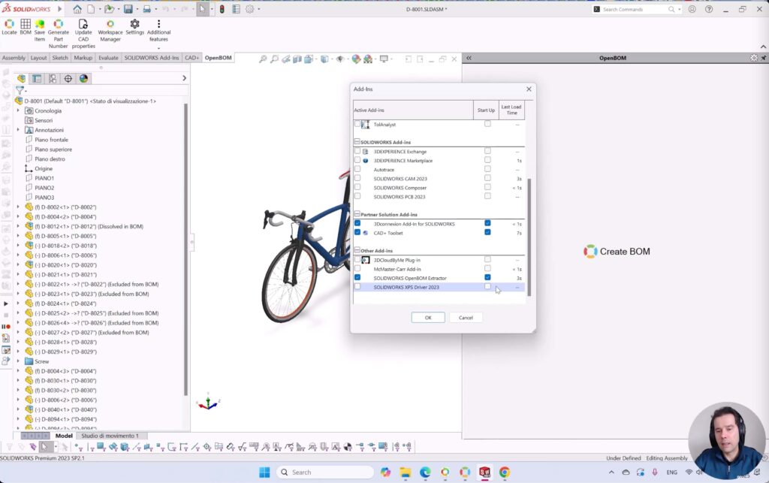
Task: Select the FeatureManager design tree tab
Action: [x=21, y=78]
